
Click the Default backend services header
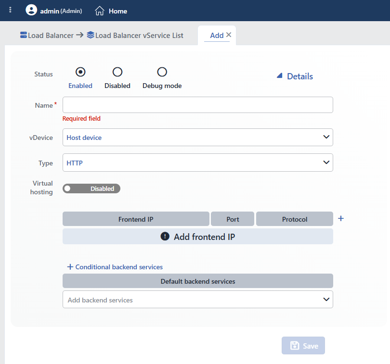(x=198, y=281)
